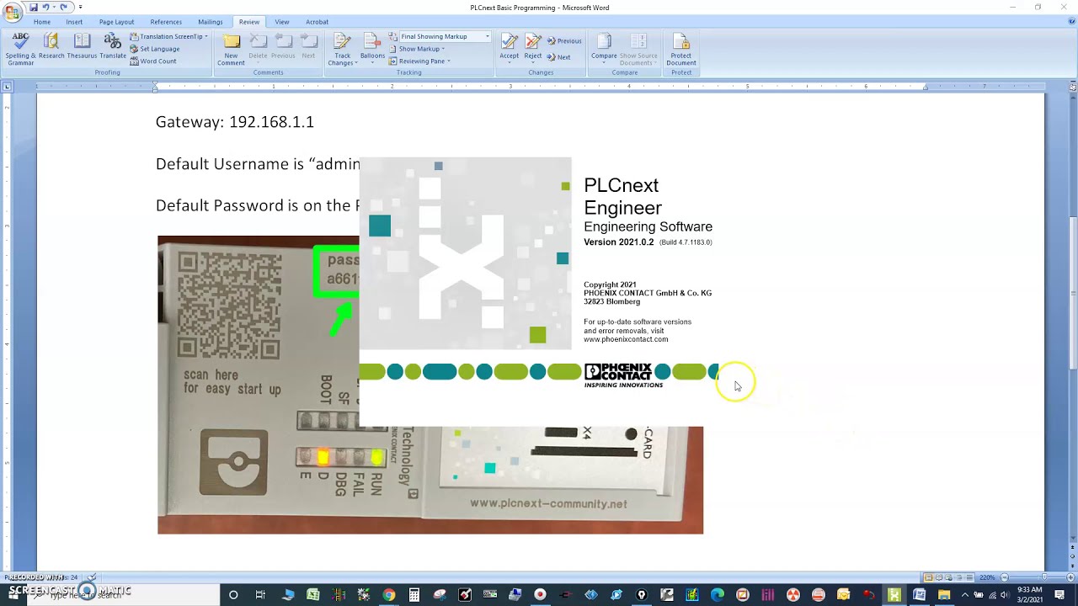The width and height of the screenshot is (1078, 606).
Task: Choose Set Language in Proofing
Action: tap(155, 49)
